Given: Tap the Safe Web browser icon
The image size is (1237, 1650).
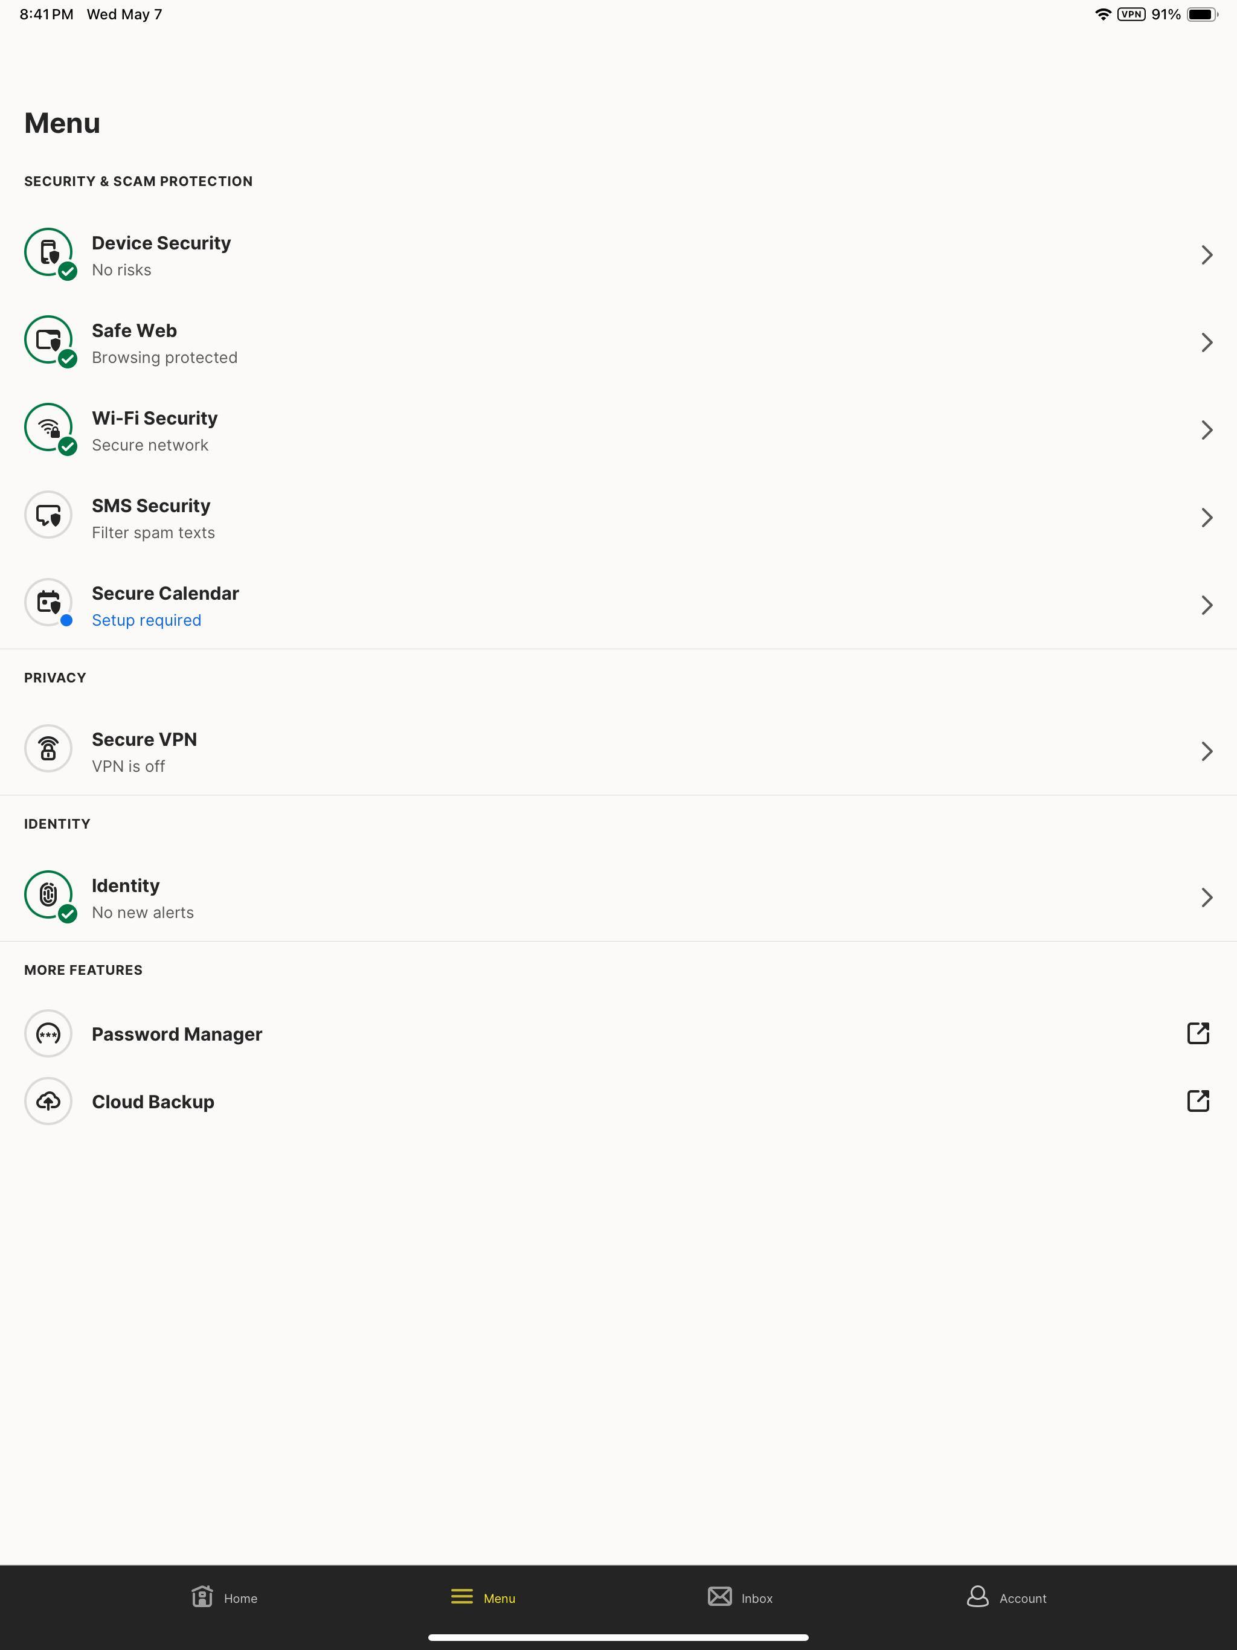Looking at the screenshot, I should pos(48,340).
